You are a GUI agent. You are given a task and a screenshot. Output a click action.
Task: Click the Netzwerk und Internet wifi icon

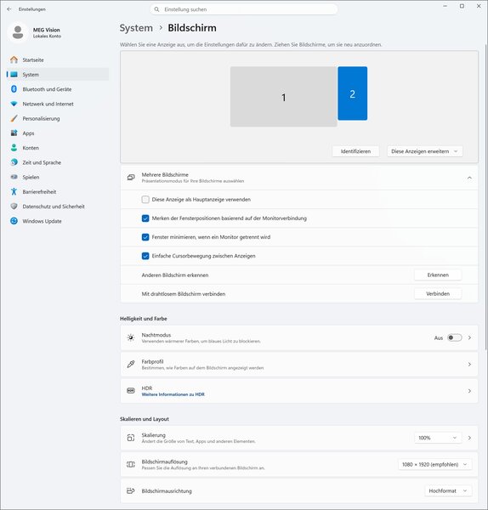[14, 104]
